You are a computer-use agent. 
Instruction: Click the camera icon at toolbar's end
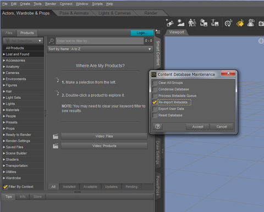(261, 23)
